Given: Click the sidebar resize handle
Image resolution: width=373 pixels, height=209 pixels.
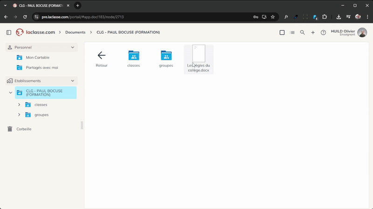Looking at the screenshot, I should [82, 125].
